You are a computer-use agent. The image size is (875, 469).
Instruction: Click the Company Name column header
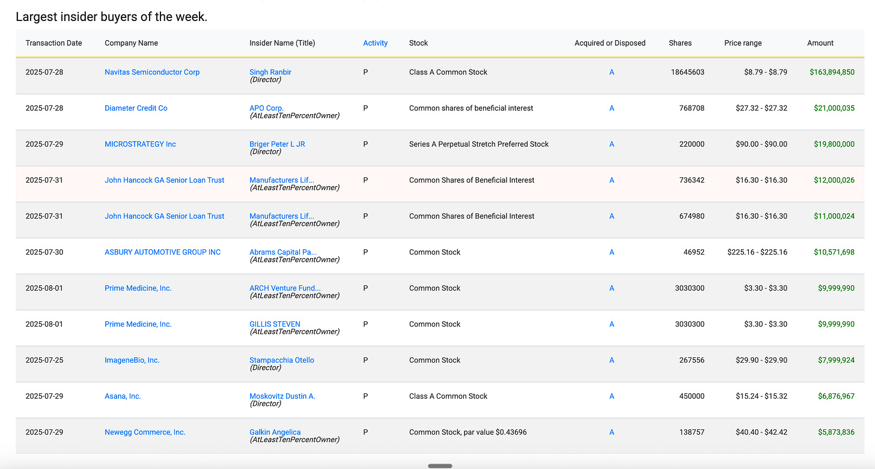pos(131,43)
